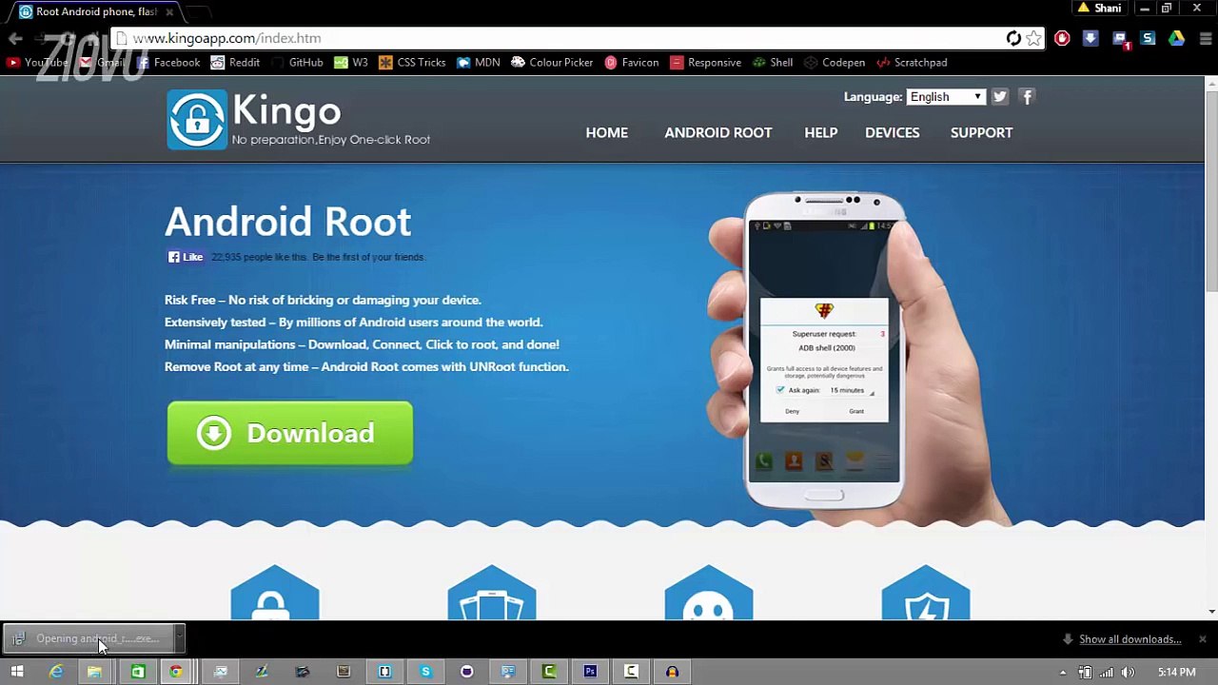Click the blue download extension icon

point(1090,38)
